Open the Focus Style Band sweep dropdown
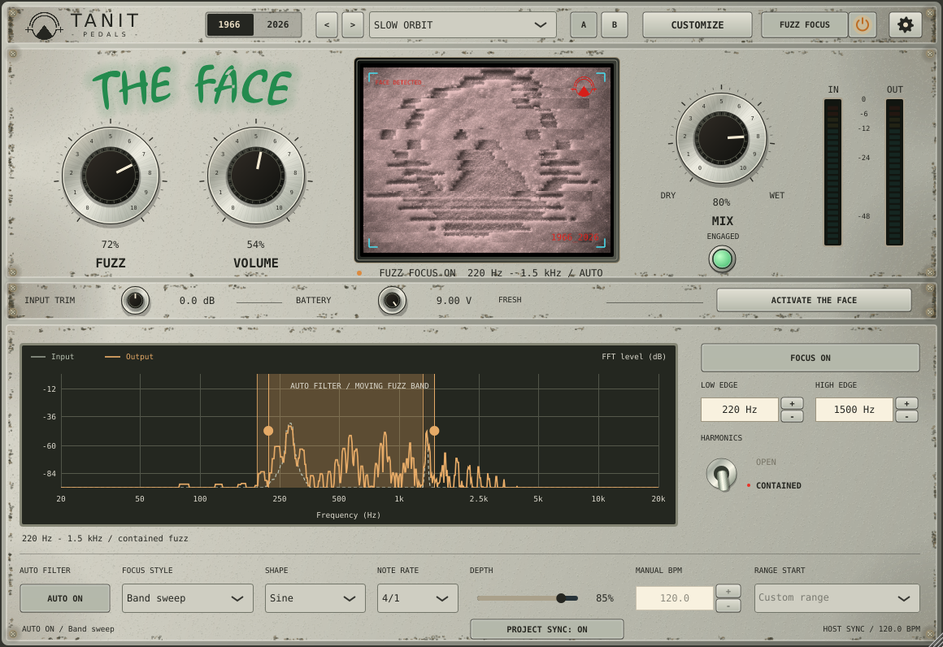 point(188,598)
